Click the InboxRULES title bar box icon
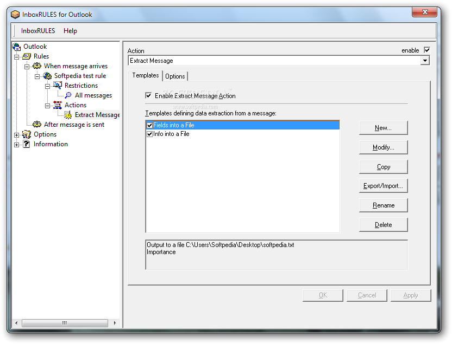Screen dimensions: 452x344 (15, 15)
